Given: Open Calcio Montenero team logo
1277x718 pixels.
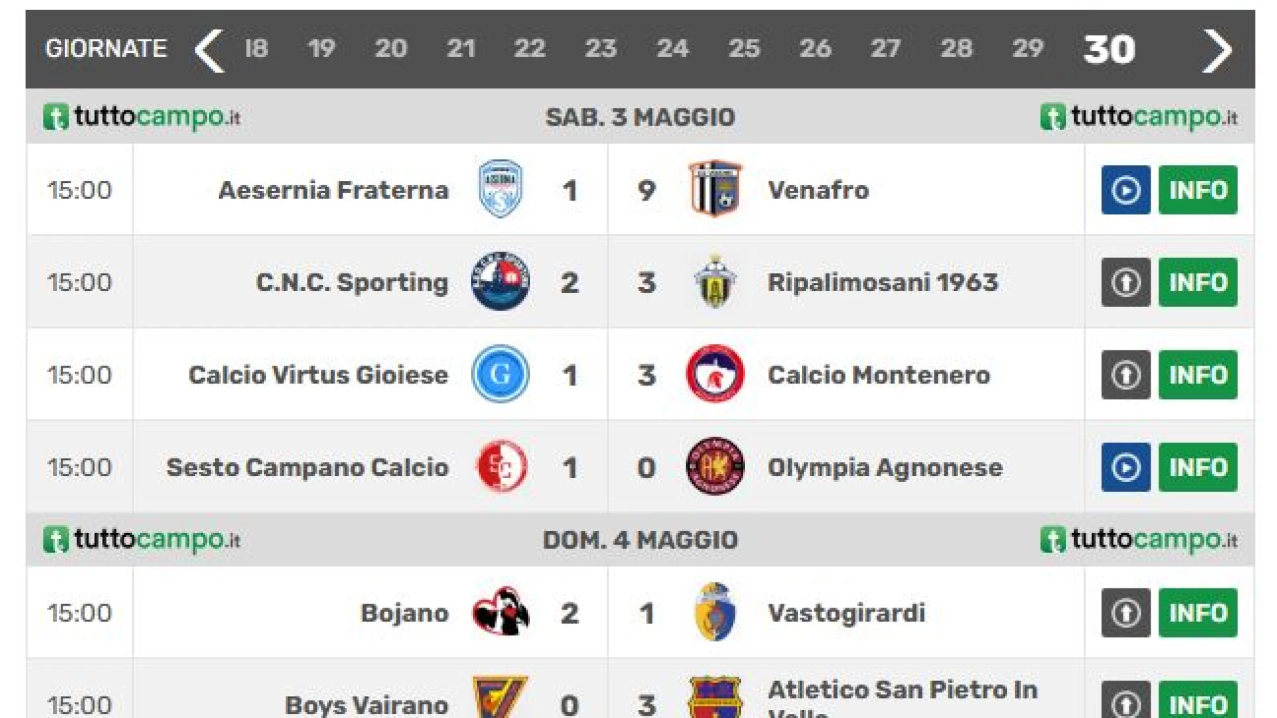Looking at the screenshot, I should (715, 374).
